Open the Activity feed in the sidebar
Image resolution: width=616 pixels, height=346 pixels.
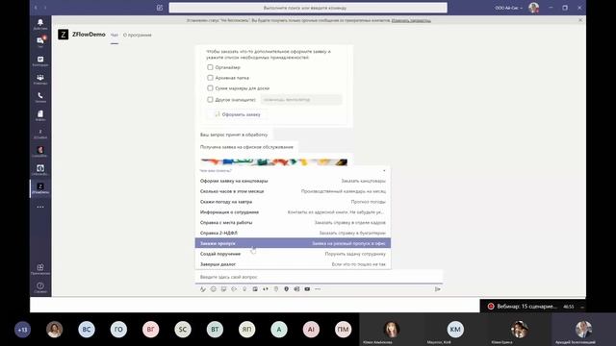tap(40, 24)
